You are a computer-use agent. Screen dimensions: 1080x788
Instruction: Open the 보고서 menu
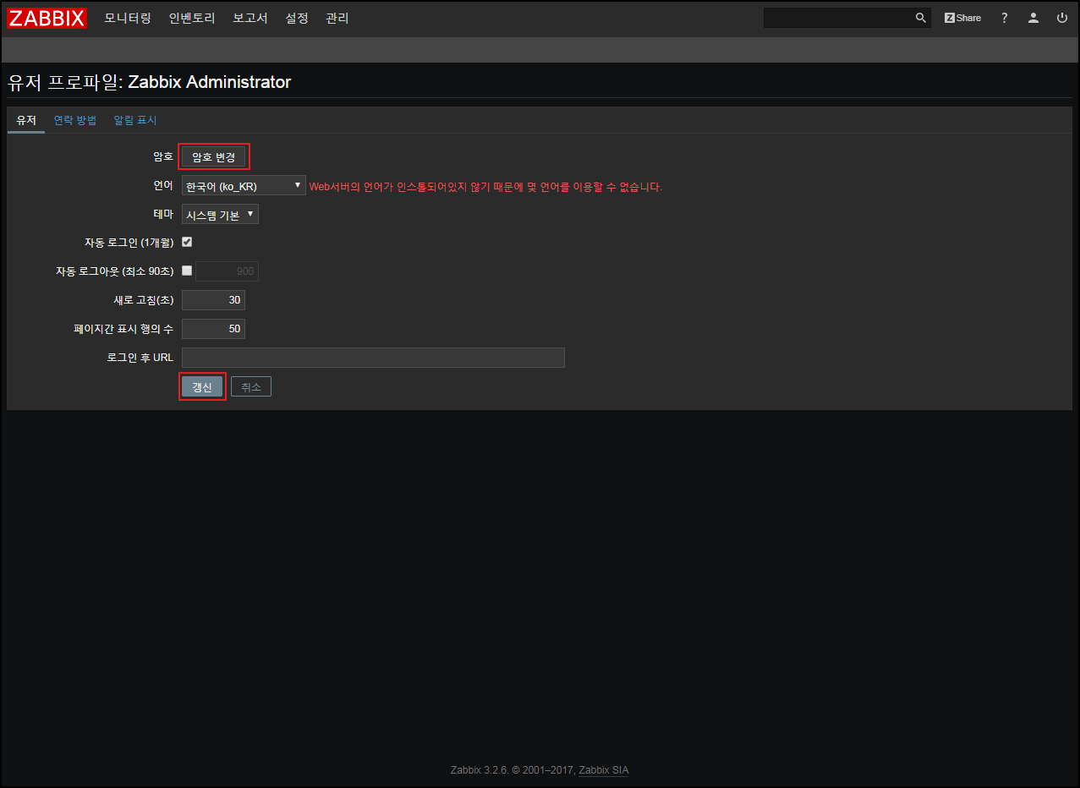pyautogui.click(x=250, y=18)
